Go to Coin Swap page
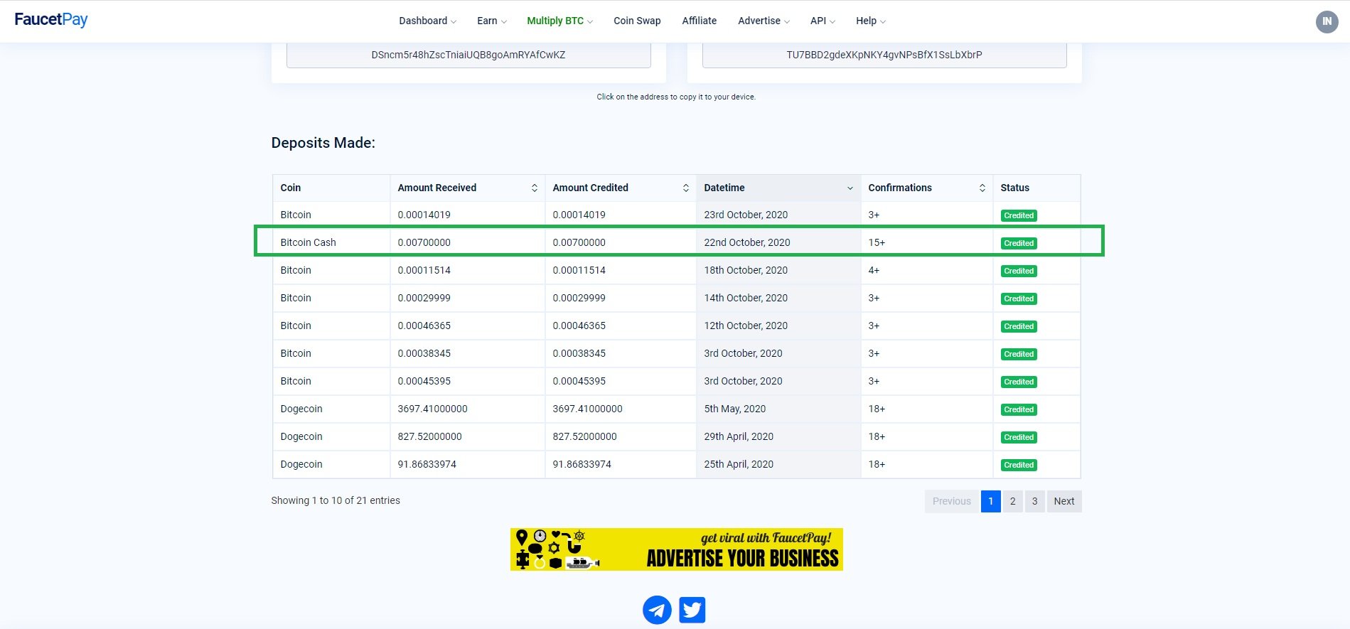This screenshot has width=1350, height=629. coord(637,21)
